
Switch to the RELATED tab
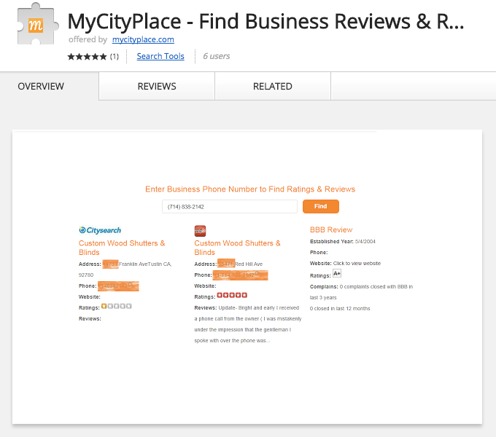click(x=273, y=86)
